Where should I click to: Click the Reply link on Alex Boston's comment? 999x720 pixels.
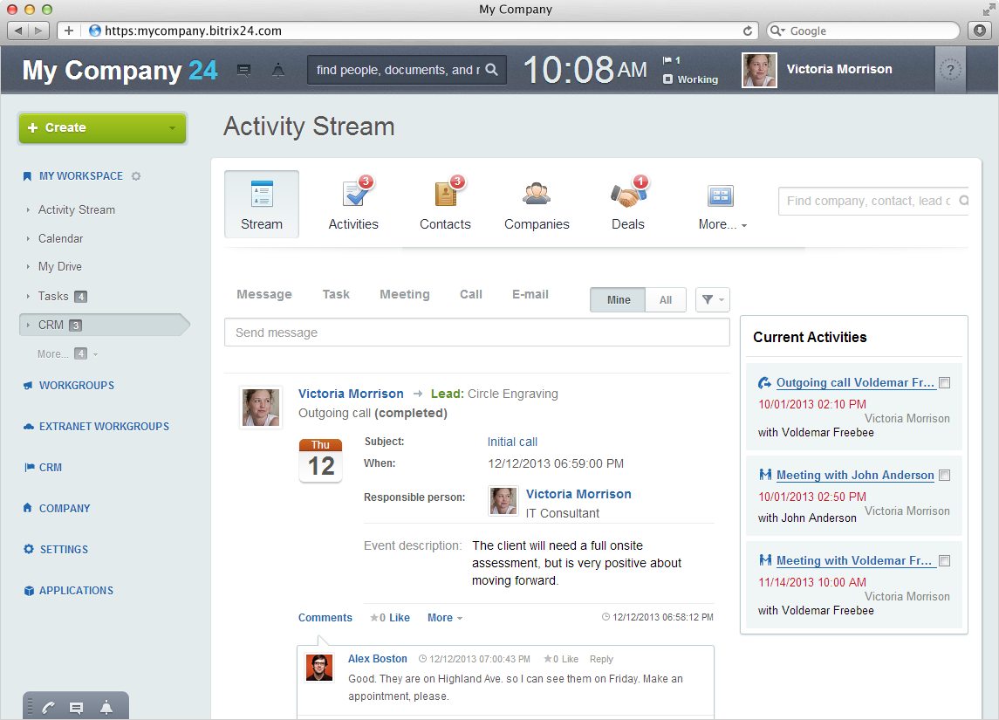point(601,660)
